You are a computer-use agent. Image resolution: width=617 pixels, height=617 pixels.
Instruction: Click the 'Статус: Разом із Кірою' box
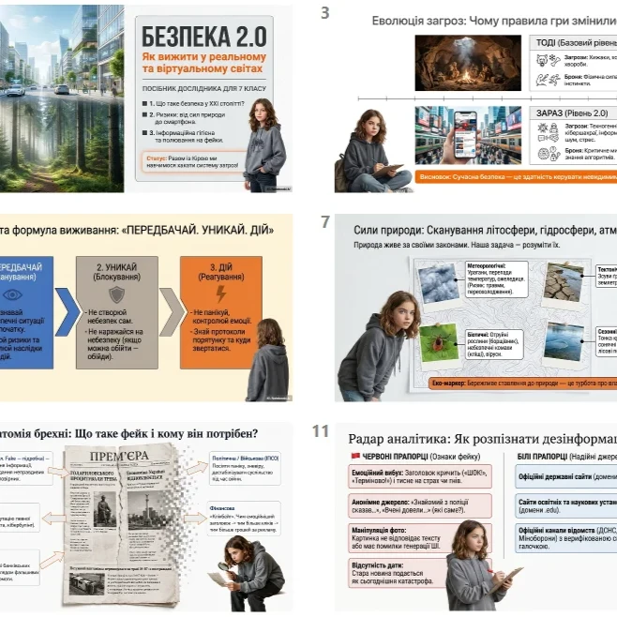click(192, 161)
